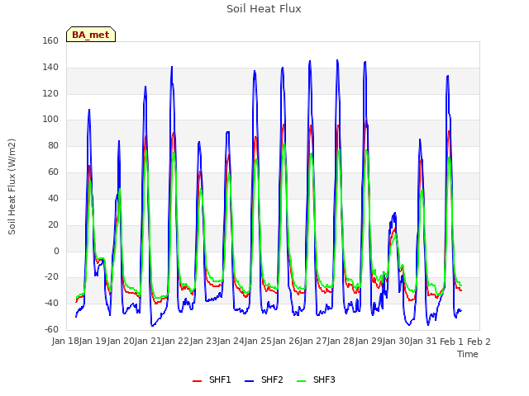The image size is (529, 396).
Task: Click the 20 y-axis tick label
Action: click(x=53, y=224)
